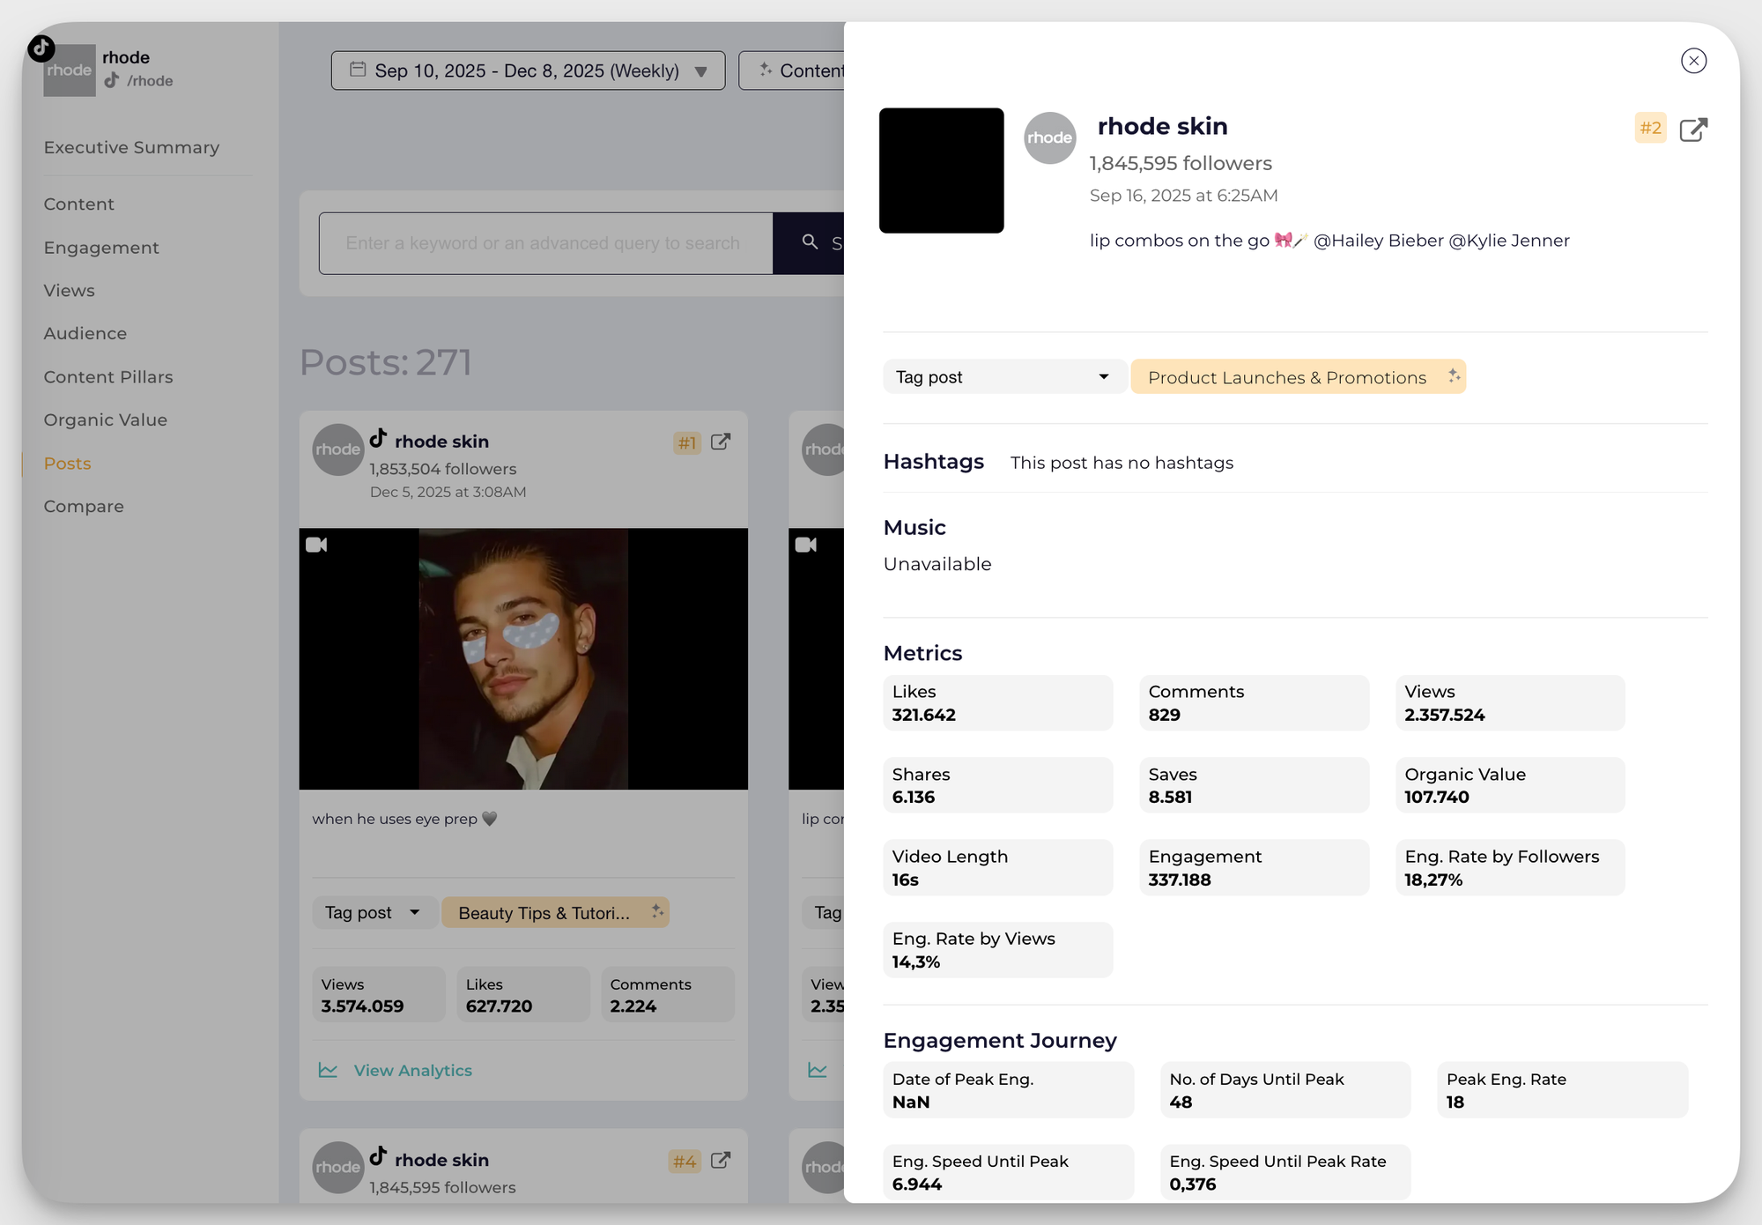The width and height of the screenshot is (1762, 1225).
Task: Open Tag post dropdown on first post card
Action: click(374, 913)
